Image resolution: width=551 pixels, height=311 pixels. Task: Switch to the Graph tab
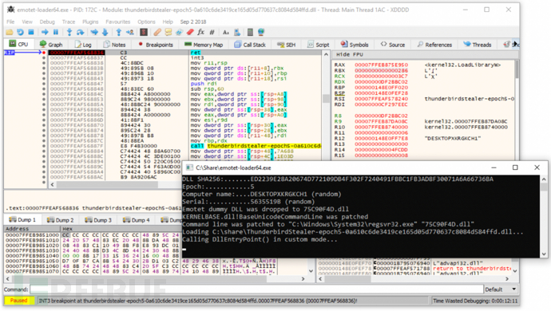pos(51,45)
